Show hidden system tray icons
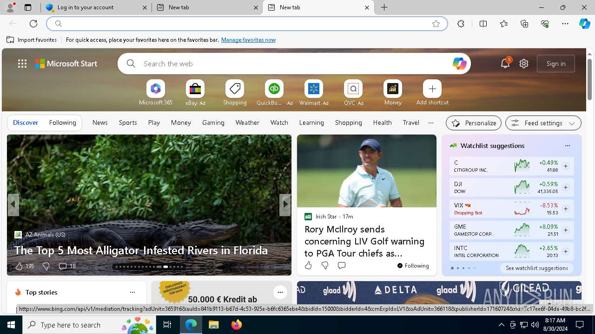This screenshot has width=595, height=334. tap(501, 325)
